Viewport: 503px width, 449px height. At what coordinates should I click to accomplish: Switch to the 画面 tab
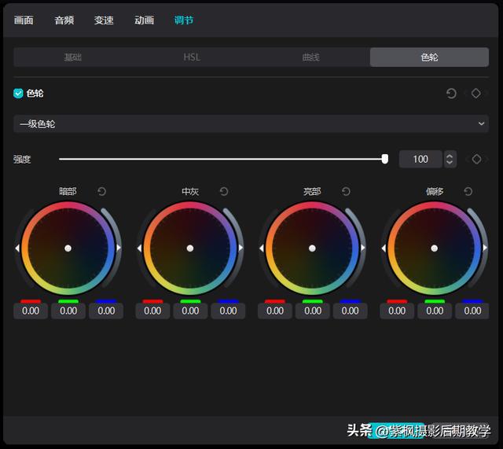(24, 20)
